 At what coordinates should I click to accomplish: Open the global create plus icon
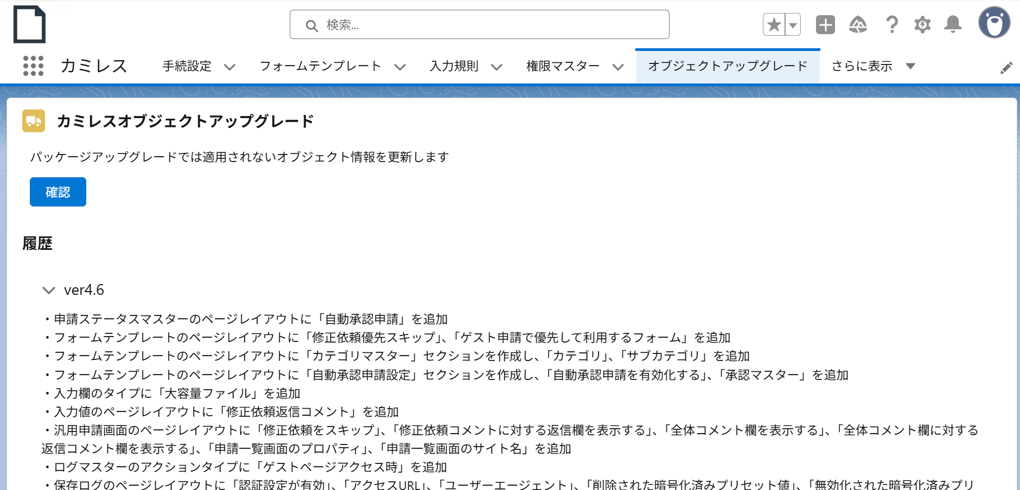[825, 24]
